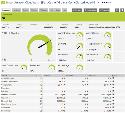Open gear settings for Swap Usage channel
125x113 pixels.
click(113, 111)
